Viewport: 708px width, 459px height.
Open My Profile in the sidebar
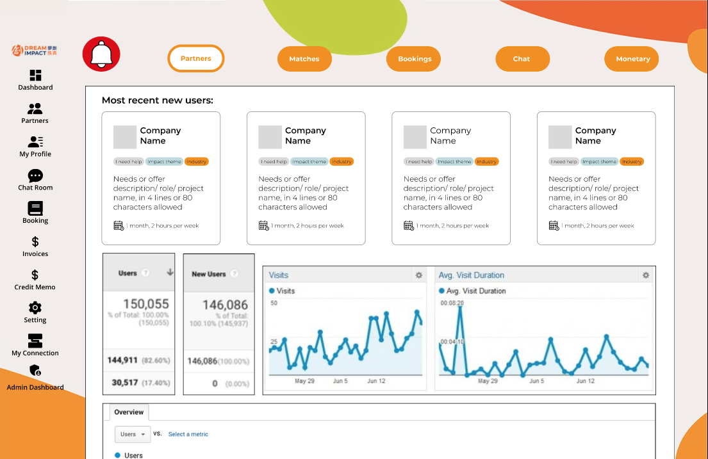point(35,142)
